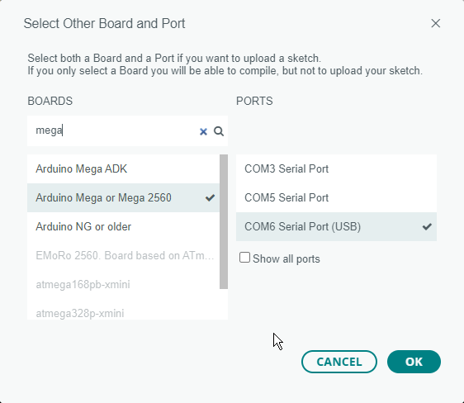Clear the board search text

pos(203,131)
